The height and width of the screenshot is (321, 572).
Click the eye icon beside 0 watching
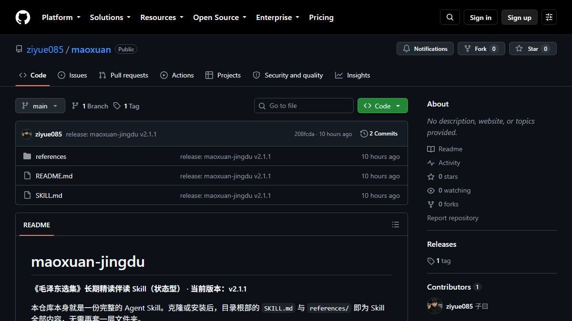[431, 190]
